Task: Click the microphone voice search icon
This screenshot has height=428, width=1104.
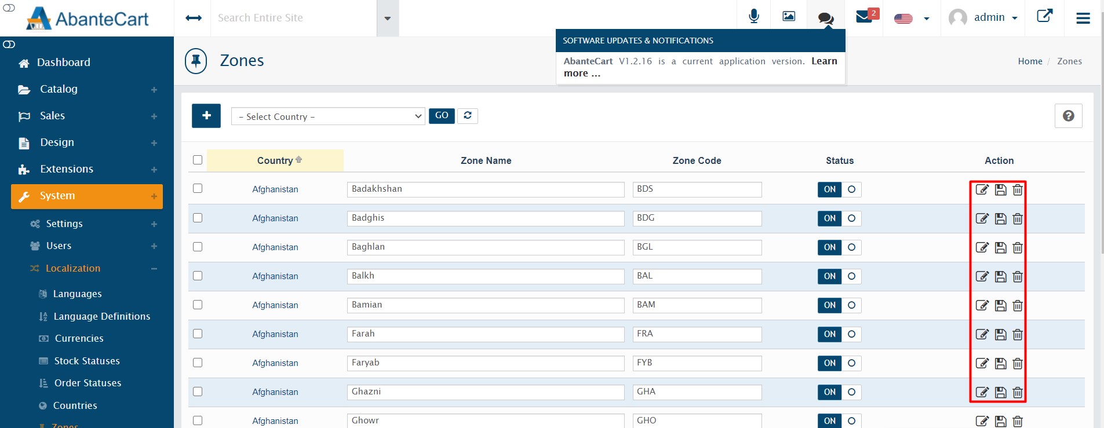Action: (x=753, y=17)
